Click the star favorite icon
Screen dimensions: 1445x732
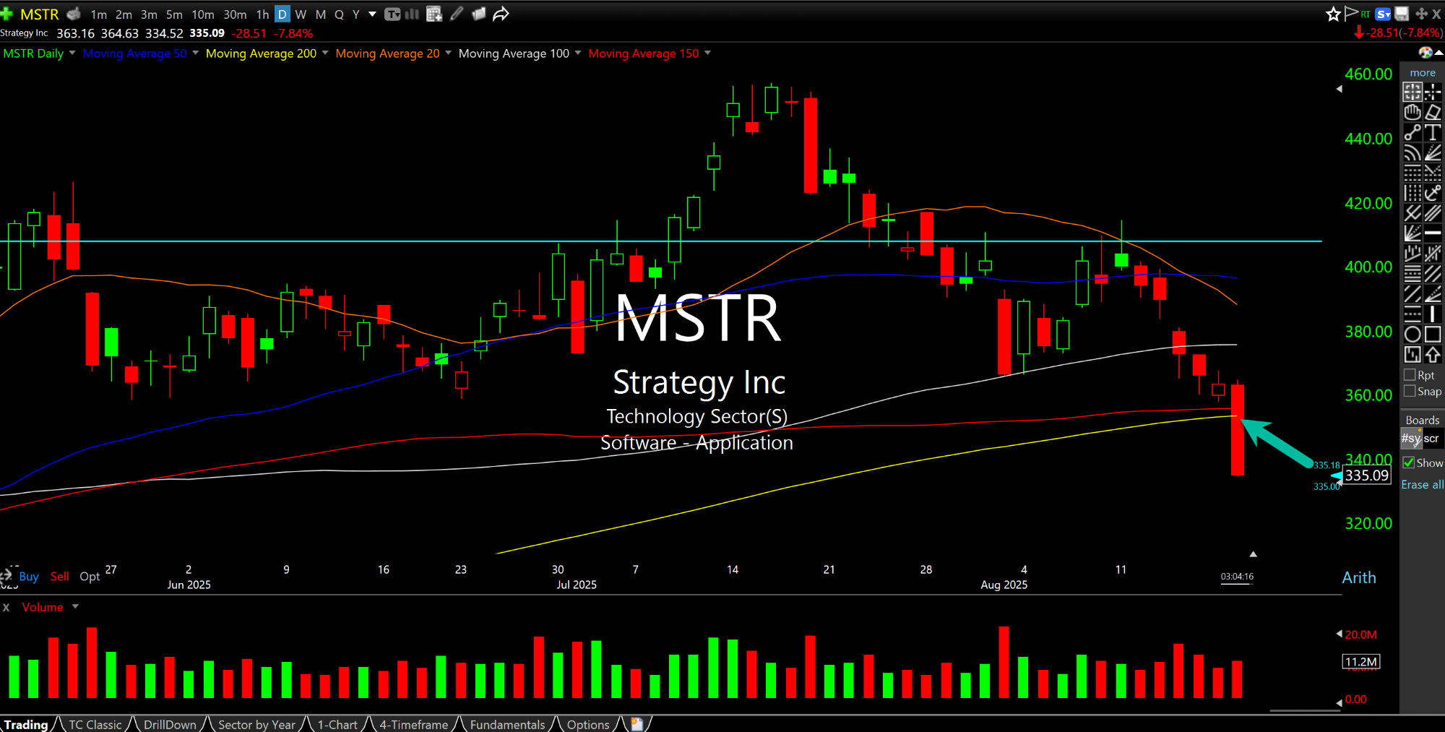pos(1333,14)
